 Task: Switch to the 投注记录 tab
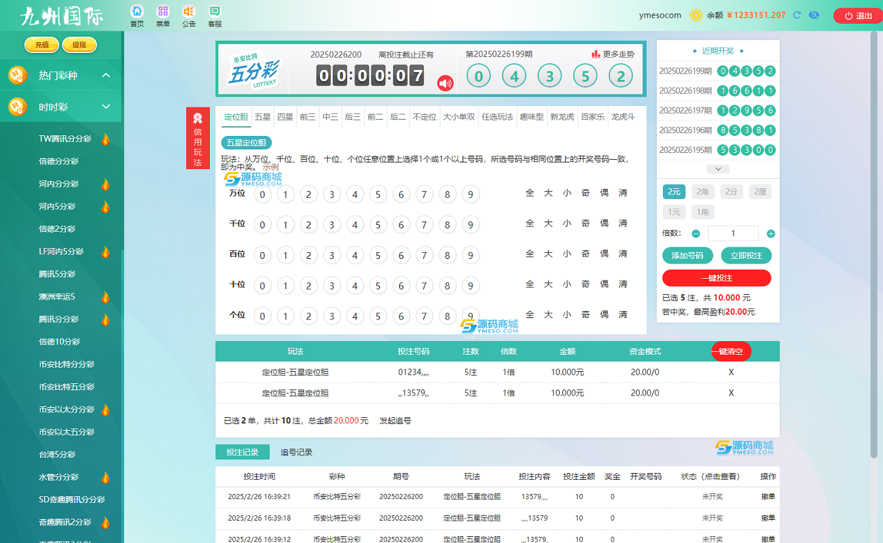click(242, 452)
